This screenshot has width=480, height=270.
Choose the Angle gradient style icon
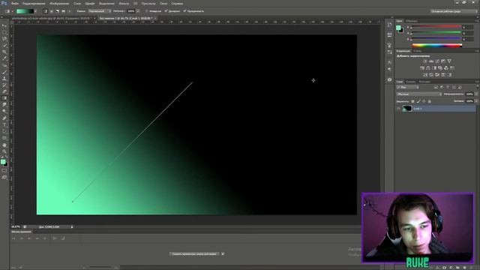click(57, 11)
